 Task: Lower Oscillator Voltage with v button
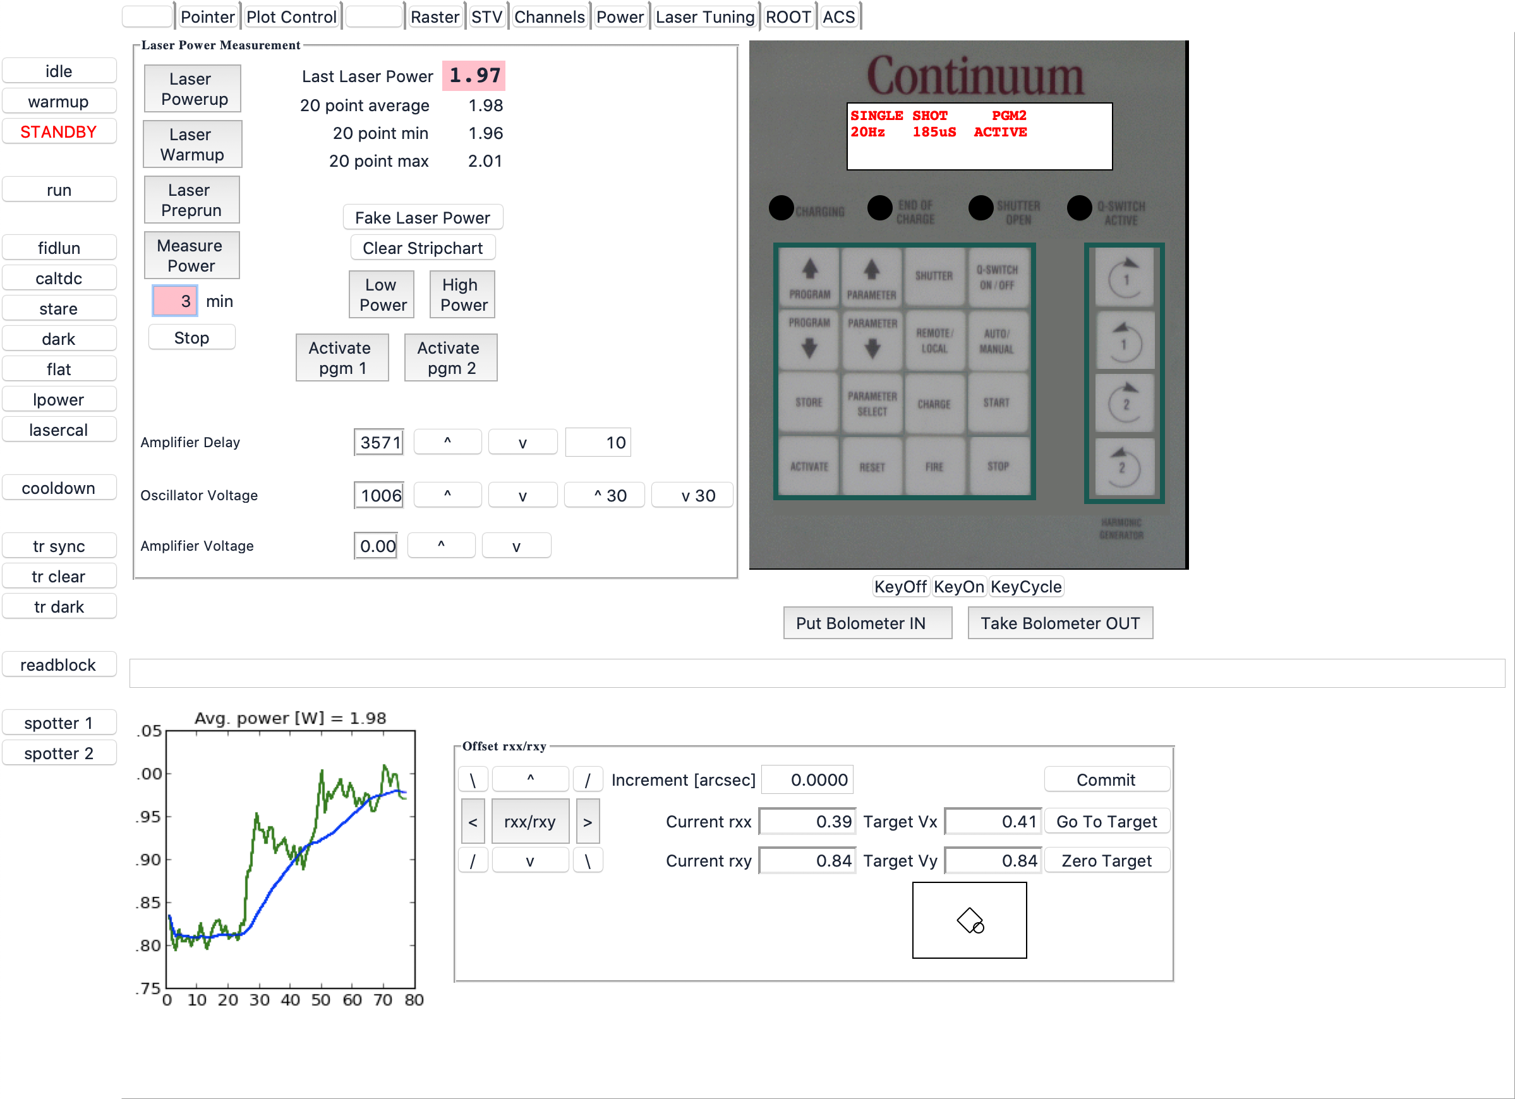(522, 495)
